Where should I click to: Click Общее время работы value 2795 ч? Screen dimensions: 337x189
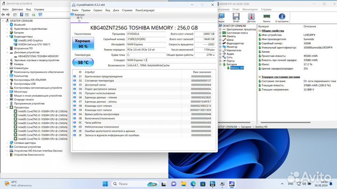pyautogui.click(x=205, y=55)
